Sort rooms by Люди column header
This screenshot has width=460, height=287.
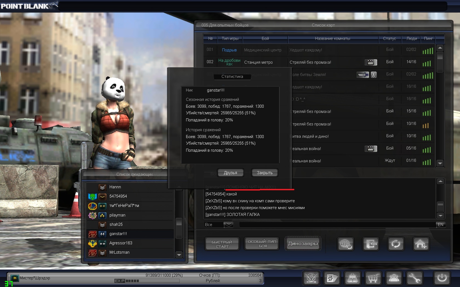pyautogui.click(x=412, y=39)
